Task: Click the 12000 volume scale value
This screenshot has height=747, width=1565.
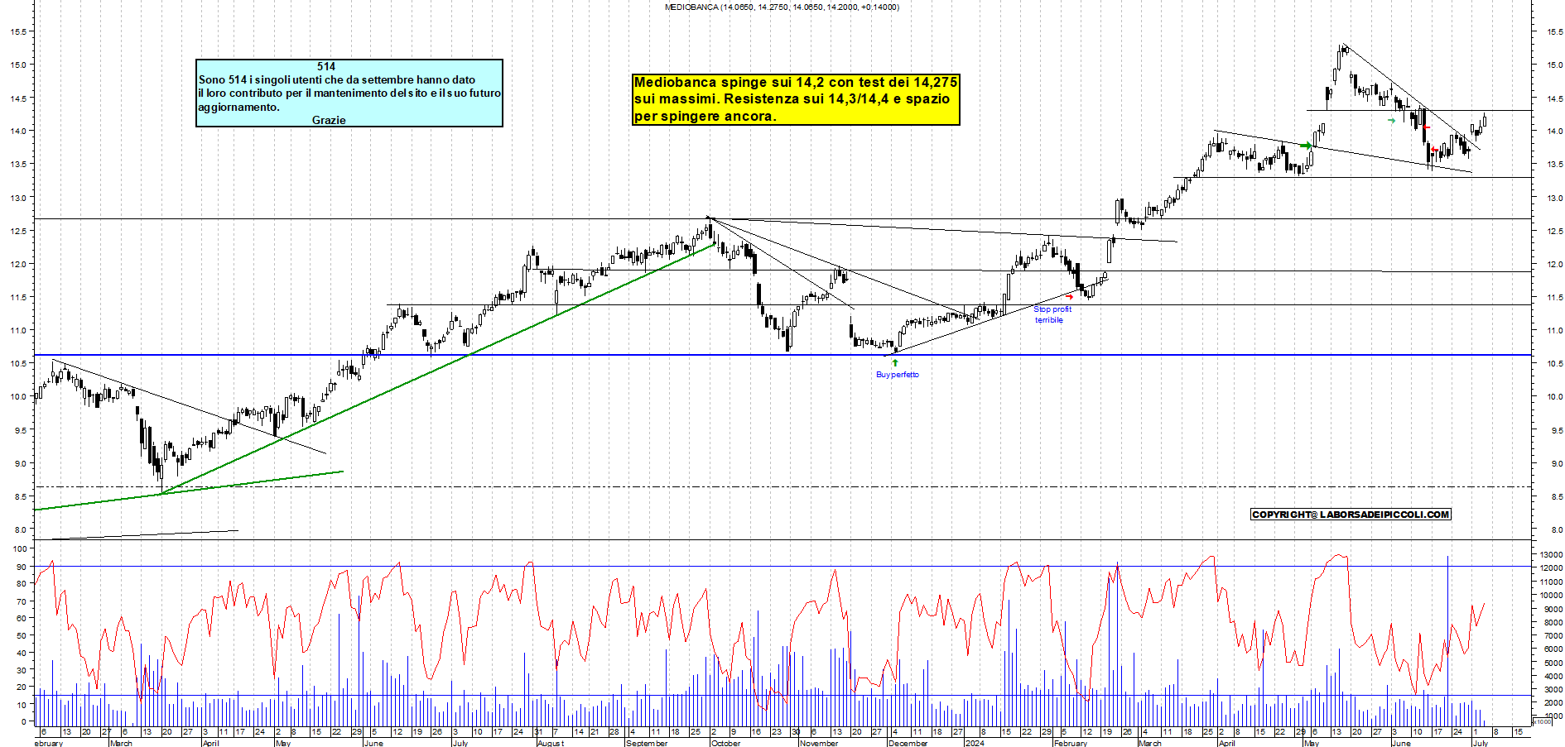Action: click(1551, 567)
